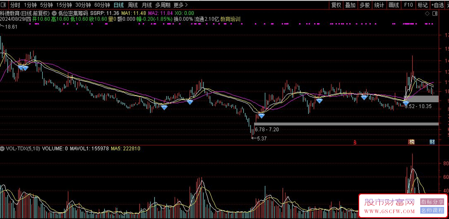
Task: Toggle the left sidebar panel icon
Action: [x=4, y=5]
